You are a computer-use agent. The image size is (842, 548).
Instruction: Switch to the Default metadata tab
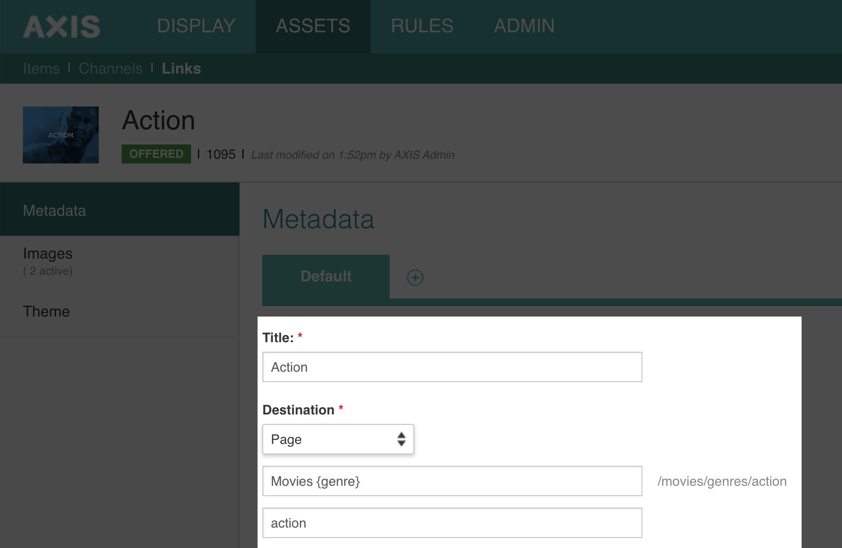pyautogui.click(x=326, y=277)
